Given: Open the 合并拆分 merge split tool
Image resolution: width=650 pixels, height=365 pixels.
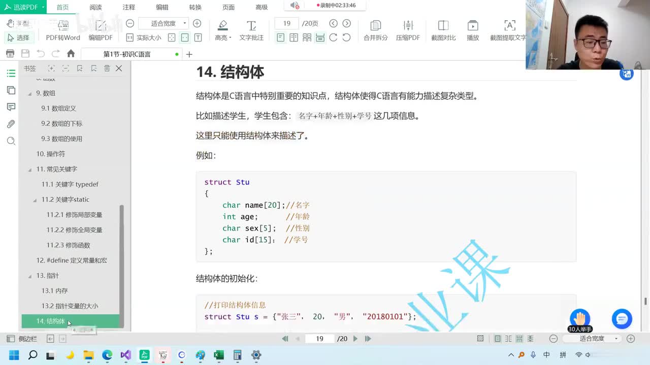Looking at the screenshot, I should [x=376, y=30].
